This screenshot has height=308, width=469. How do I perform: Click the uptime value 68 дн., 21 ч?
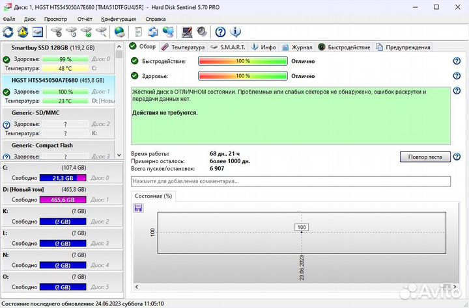pyautogui.click(x=225, y=154)
